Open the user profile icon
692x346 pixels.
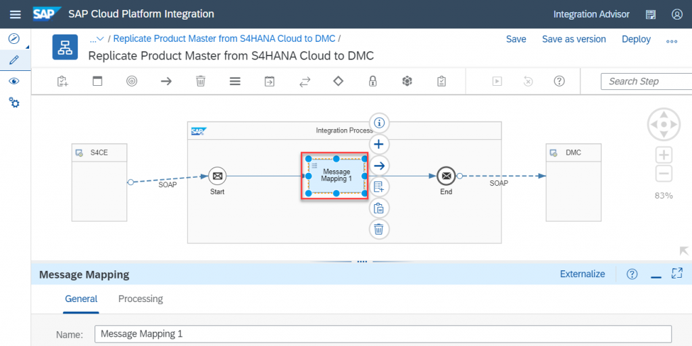(677, 14)
